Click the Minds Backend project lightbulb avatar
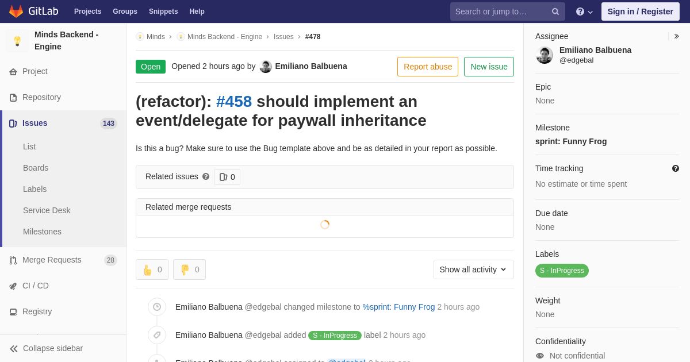This screenshot has height=362, width=690. tap(17, 41)
